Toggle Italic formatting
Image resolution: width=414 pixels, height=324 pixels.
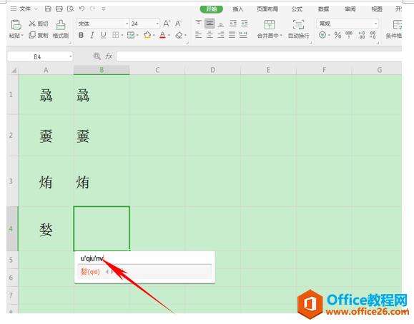pyautogui.click(x=92, y=35)
